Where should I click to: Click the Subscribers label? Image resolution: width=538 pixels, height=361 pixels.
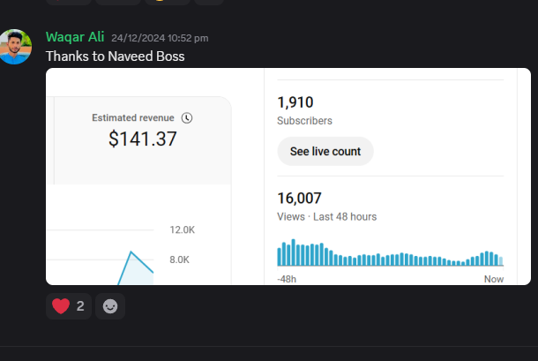(304, 121)
